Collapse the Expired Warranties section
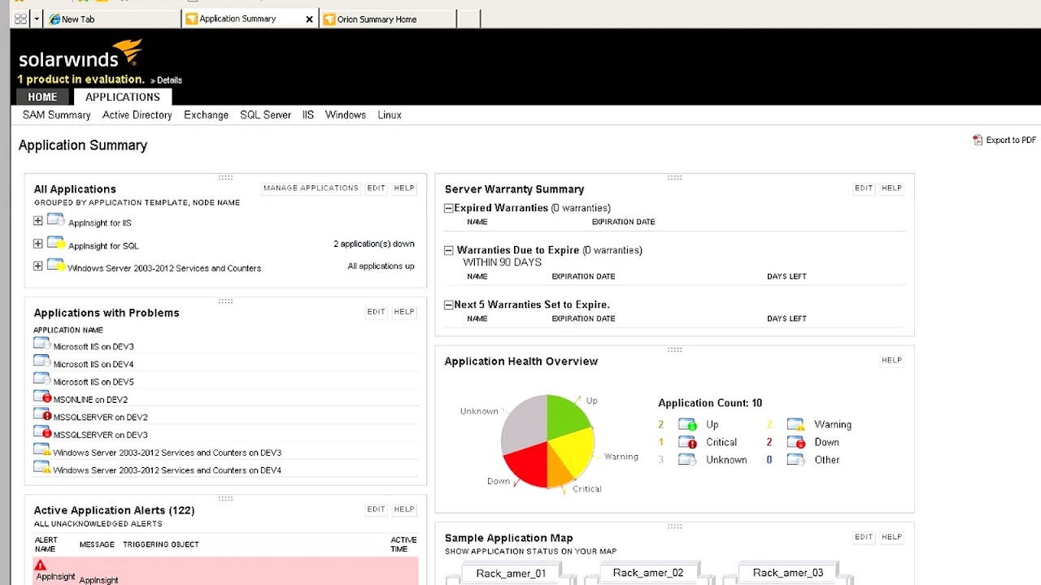The image size is (1041, 585). [x=448, y=208]
